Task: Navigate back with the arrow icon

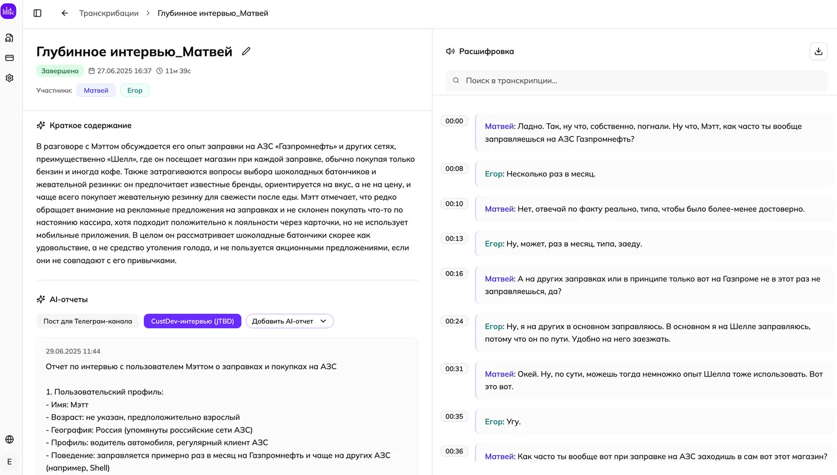Action: coord(64,13)
